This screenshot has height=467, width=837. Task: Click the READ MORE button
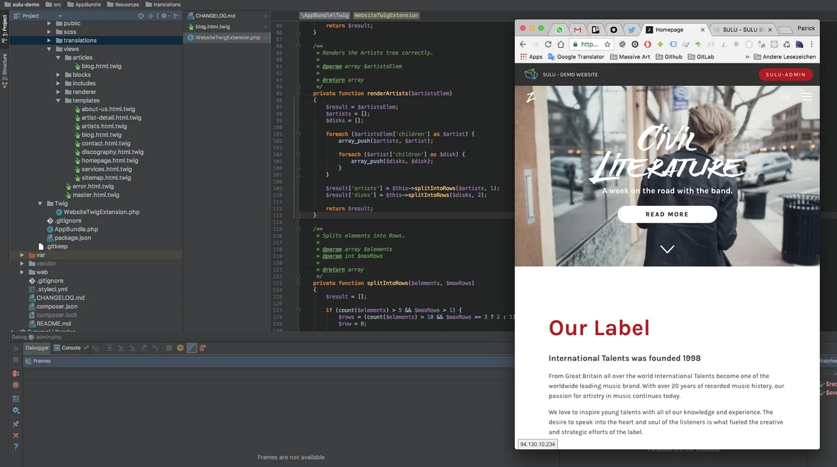coord(667,214)
